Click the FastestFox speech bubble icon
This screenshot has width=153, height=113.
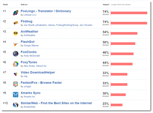(x=16, y=84)
